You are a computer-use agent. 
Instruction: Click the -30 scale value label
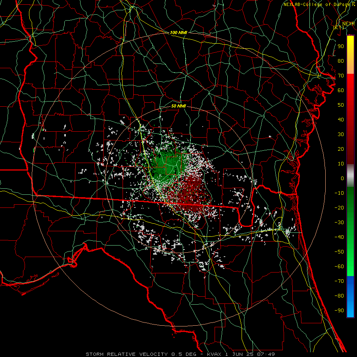(x=339, y=223)
